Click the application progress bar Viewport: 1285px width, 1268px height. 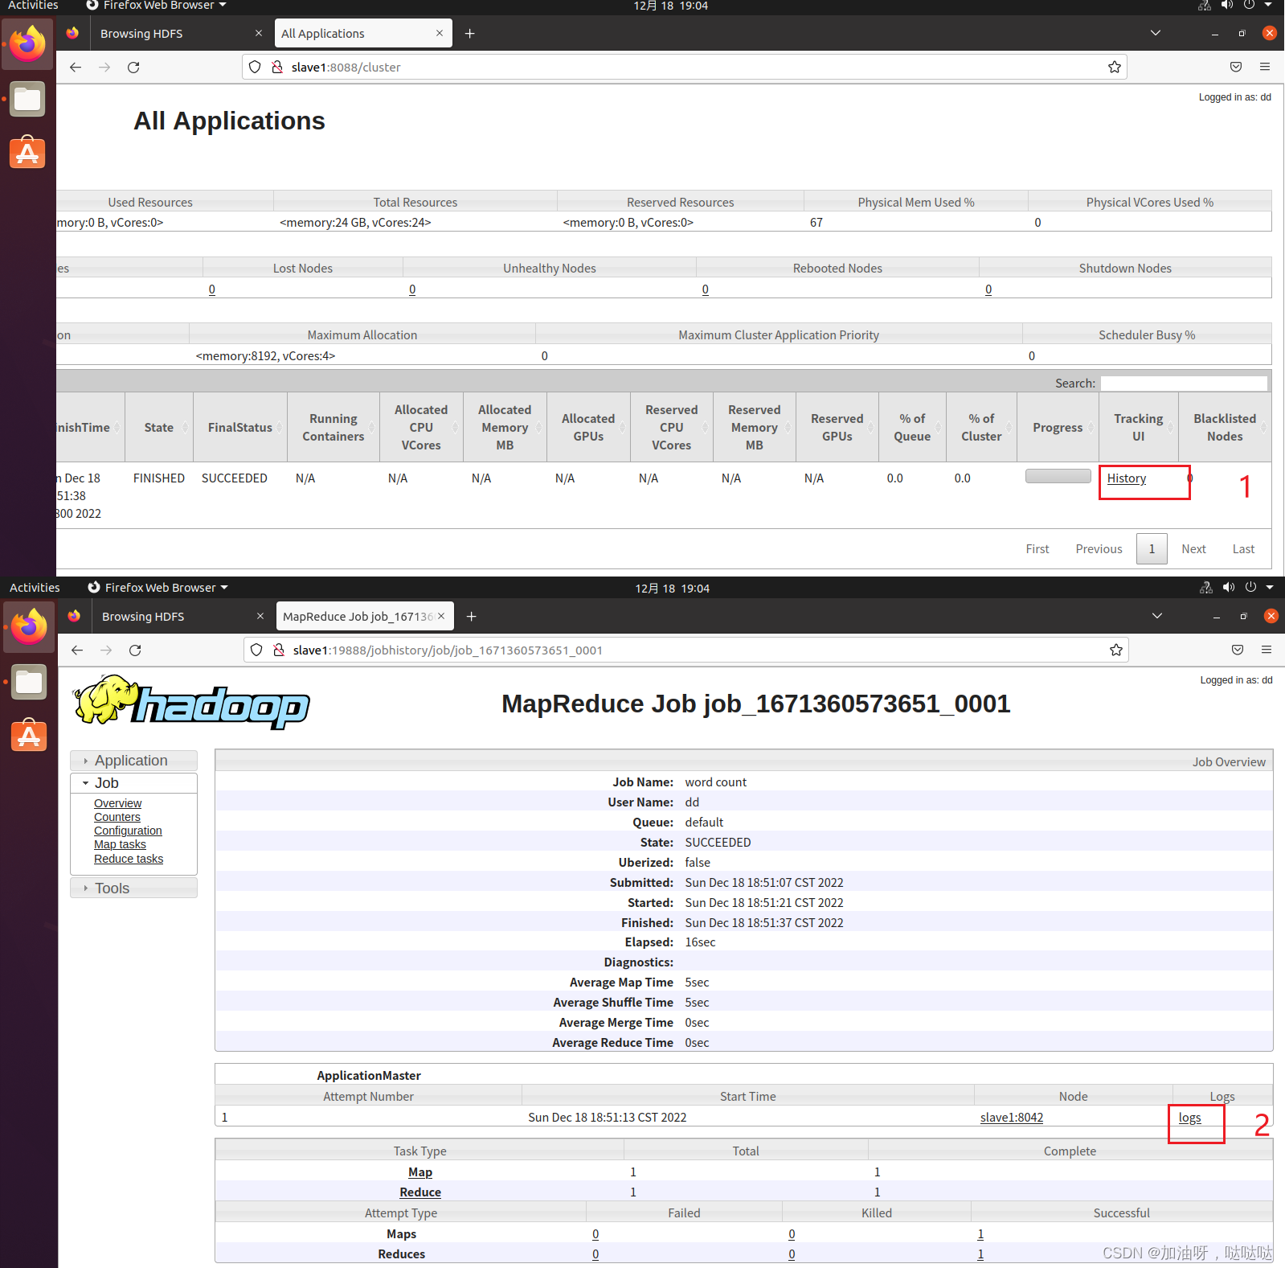point(1058,476)
